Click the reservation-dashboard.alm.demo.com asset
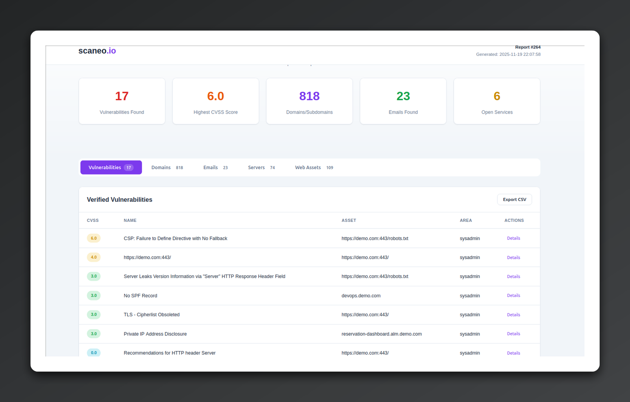Viewport: 630px width, 402px height. pos(382,334)
